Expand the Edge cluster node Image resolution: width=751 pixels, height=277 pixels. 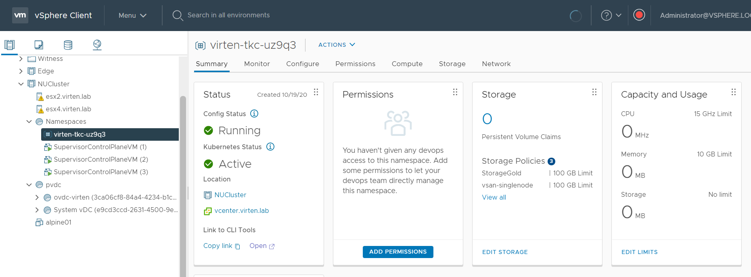pos(21,71)
